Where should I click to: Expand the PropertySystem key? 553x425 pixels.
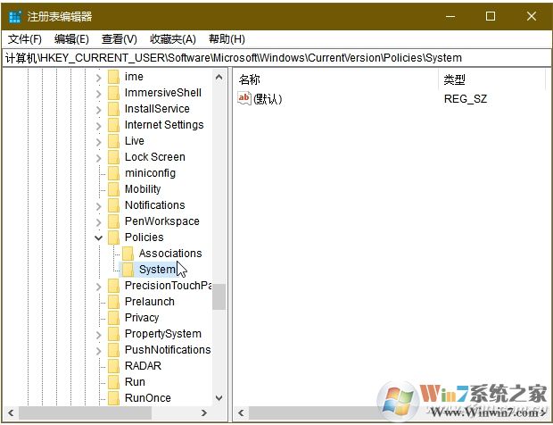pyautogui.click(x=99, y=334)
